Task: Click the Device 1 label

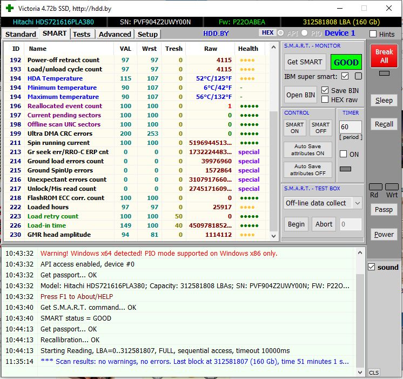Action: (340, 33)
